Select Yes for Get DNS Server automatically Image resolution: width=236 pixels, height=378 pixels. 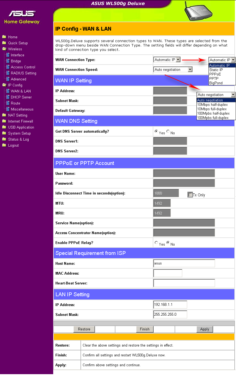pos(156,131)
